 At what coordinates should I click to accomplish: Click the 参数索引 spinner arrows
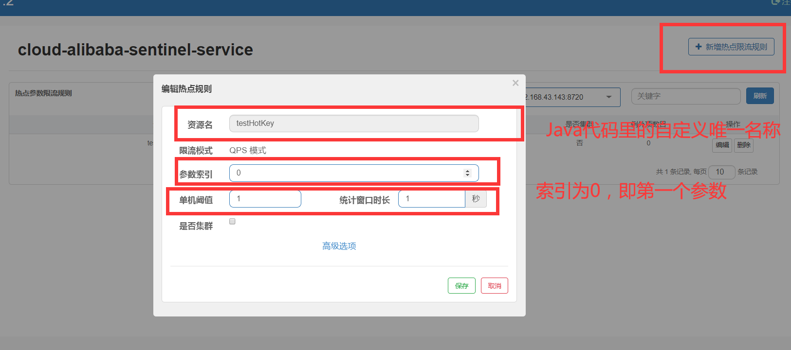[x=467, y=173]
